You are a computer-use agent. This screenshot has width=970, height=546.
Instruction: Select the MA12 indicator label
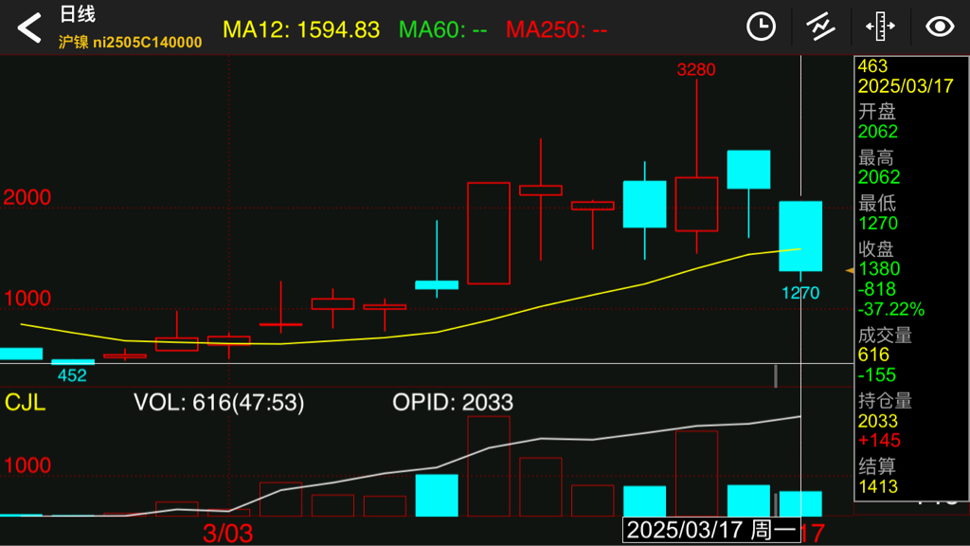(x=300, y=29)
